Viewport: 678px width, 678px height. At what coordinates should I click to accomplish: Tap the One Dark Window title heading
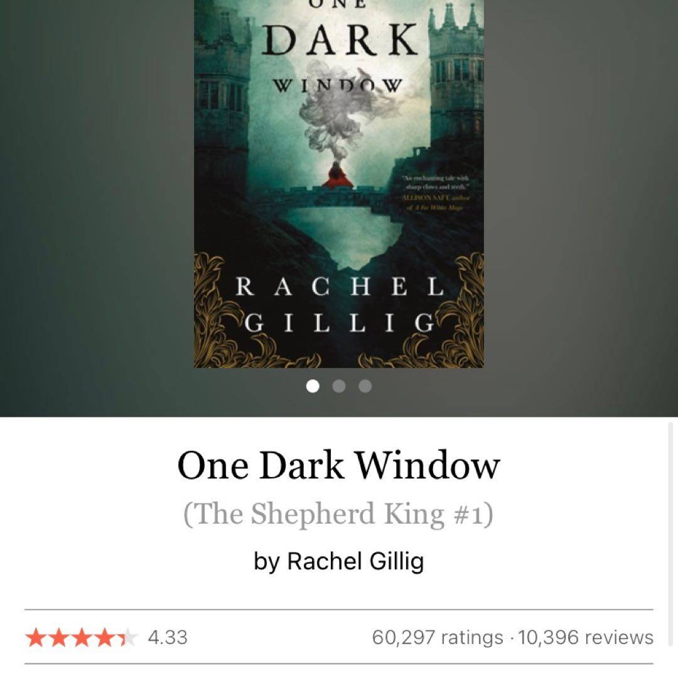coord(338,465)
